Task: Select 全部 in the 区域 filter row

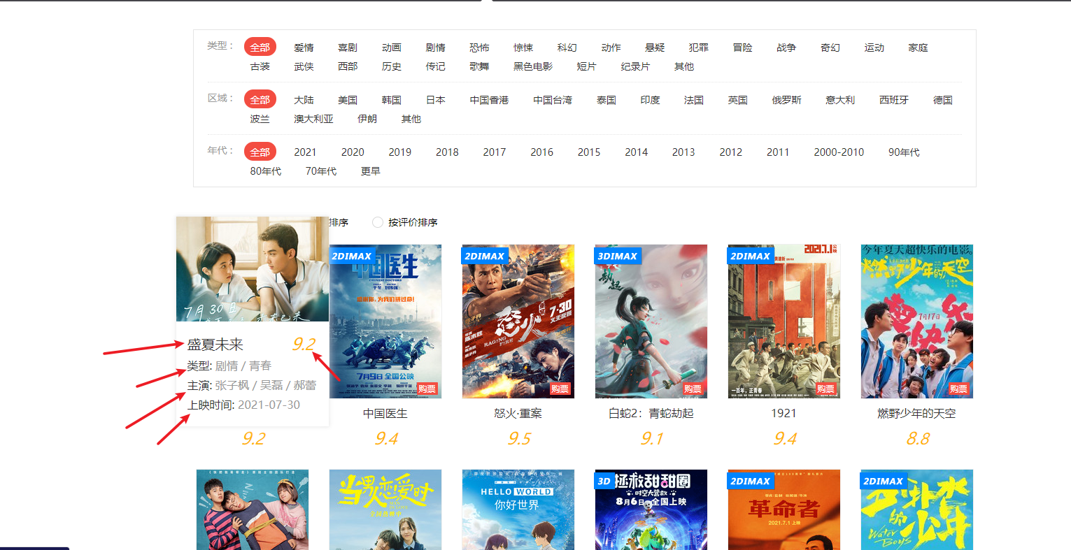Action: point(260,100)
